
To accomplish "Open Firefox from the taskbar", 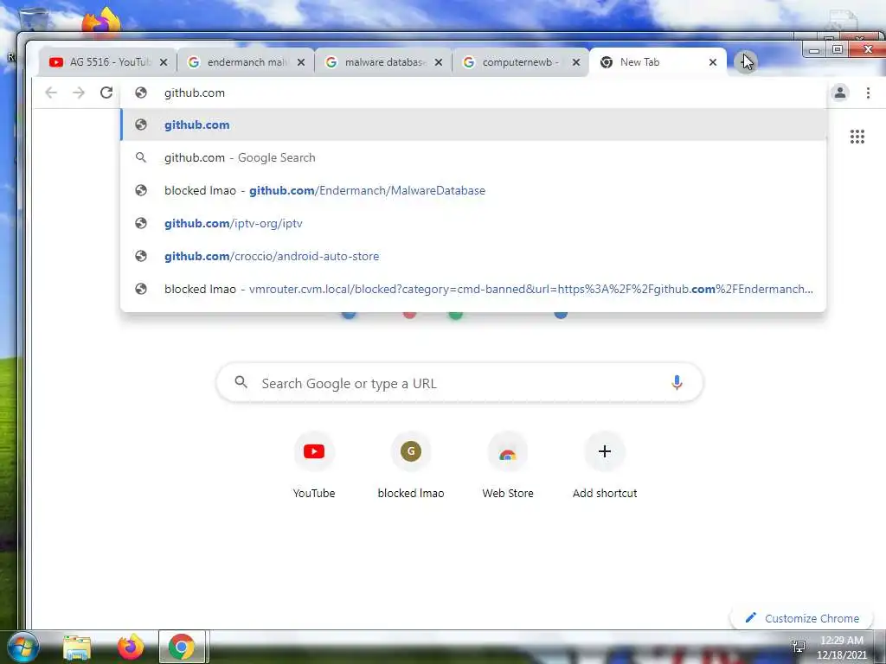I will coord(130,647).
